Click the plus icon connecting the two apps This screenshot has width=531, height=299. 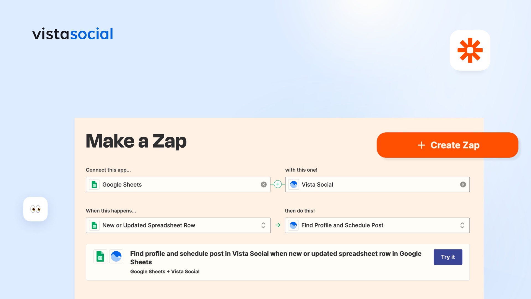tap(277, 184)
